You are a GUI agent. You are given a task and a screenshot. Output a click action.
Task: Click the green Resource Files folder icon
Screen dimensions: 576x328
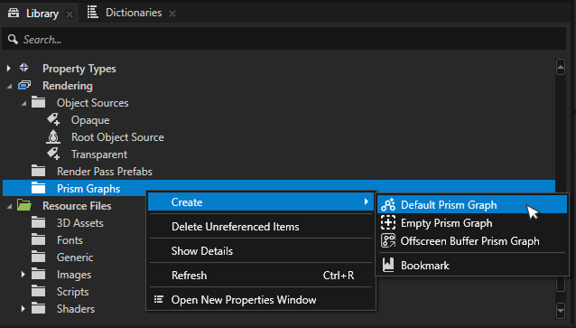(24, 205)
